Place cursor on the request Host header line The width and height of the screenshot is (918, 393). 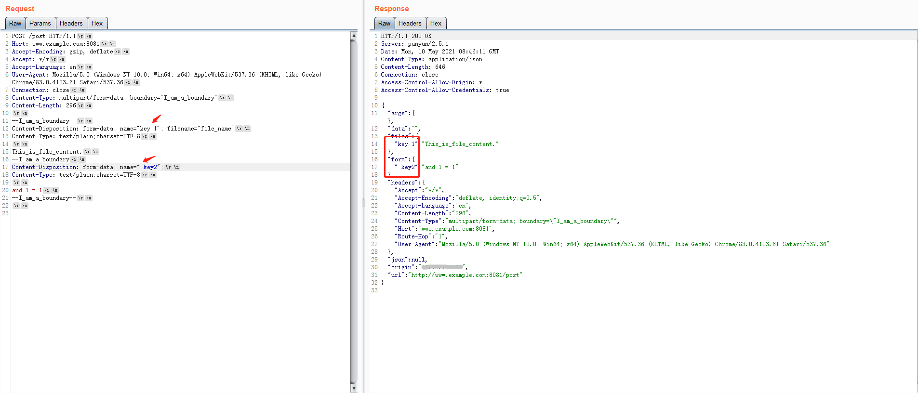click(55, 44)
